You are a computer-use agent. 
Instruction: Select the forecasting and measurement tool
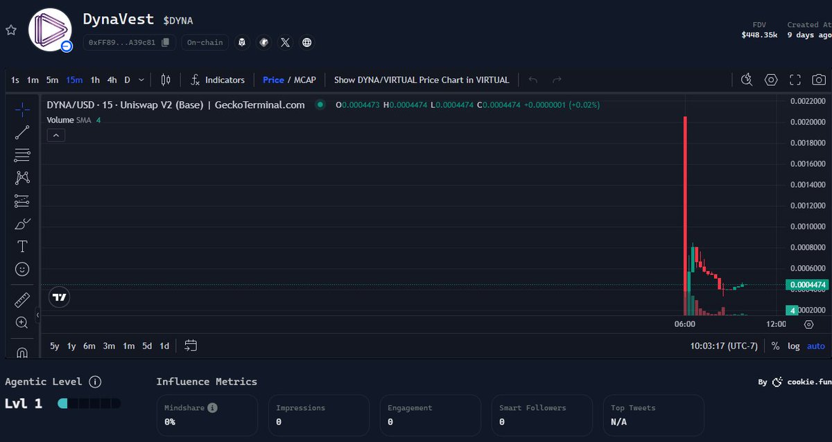[22, 201]
